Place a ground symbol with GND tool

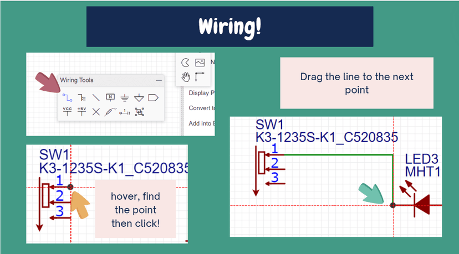pyautogui.click(x=125, y=98)
